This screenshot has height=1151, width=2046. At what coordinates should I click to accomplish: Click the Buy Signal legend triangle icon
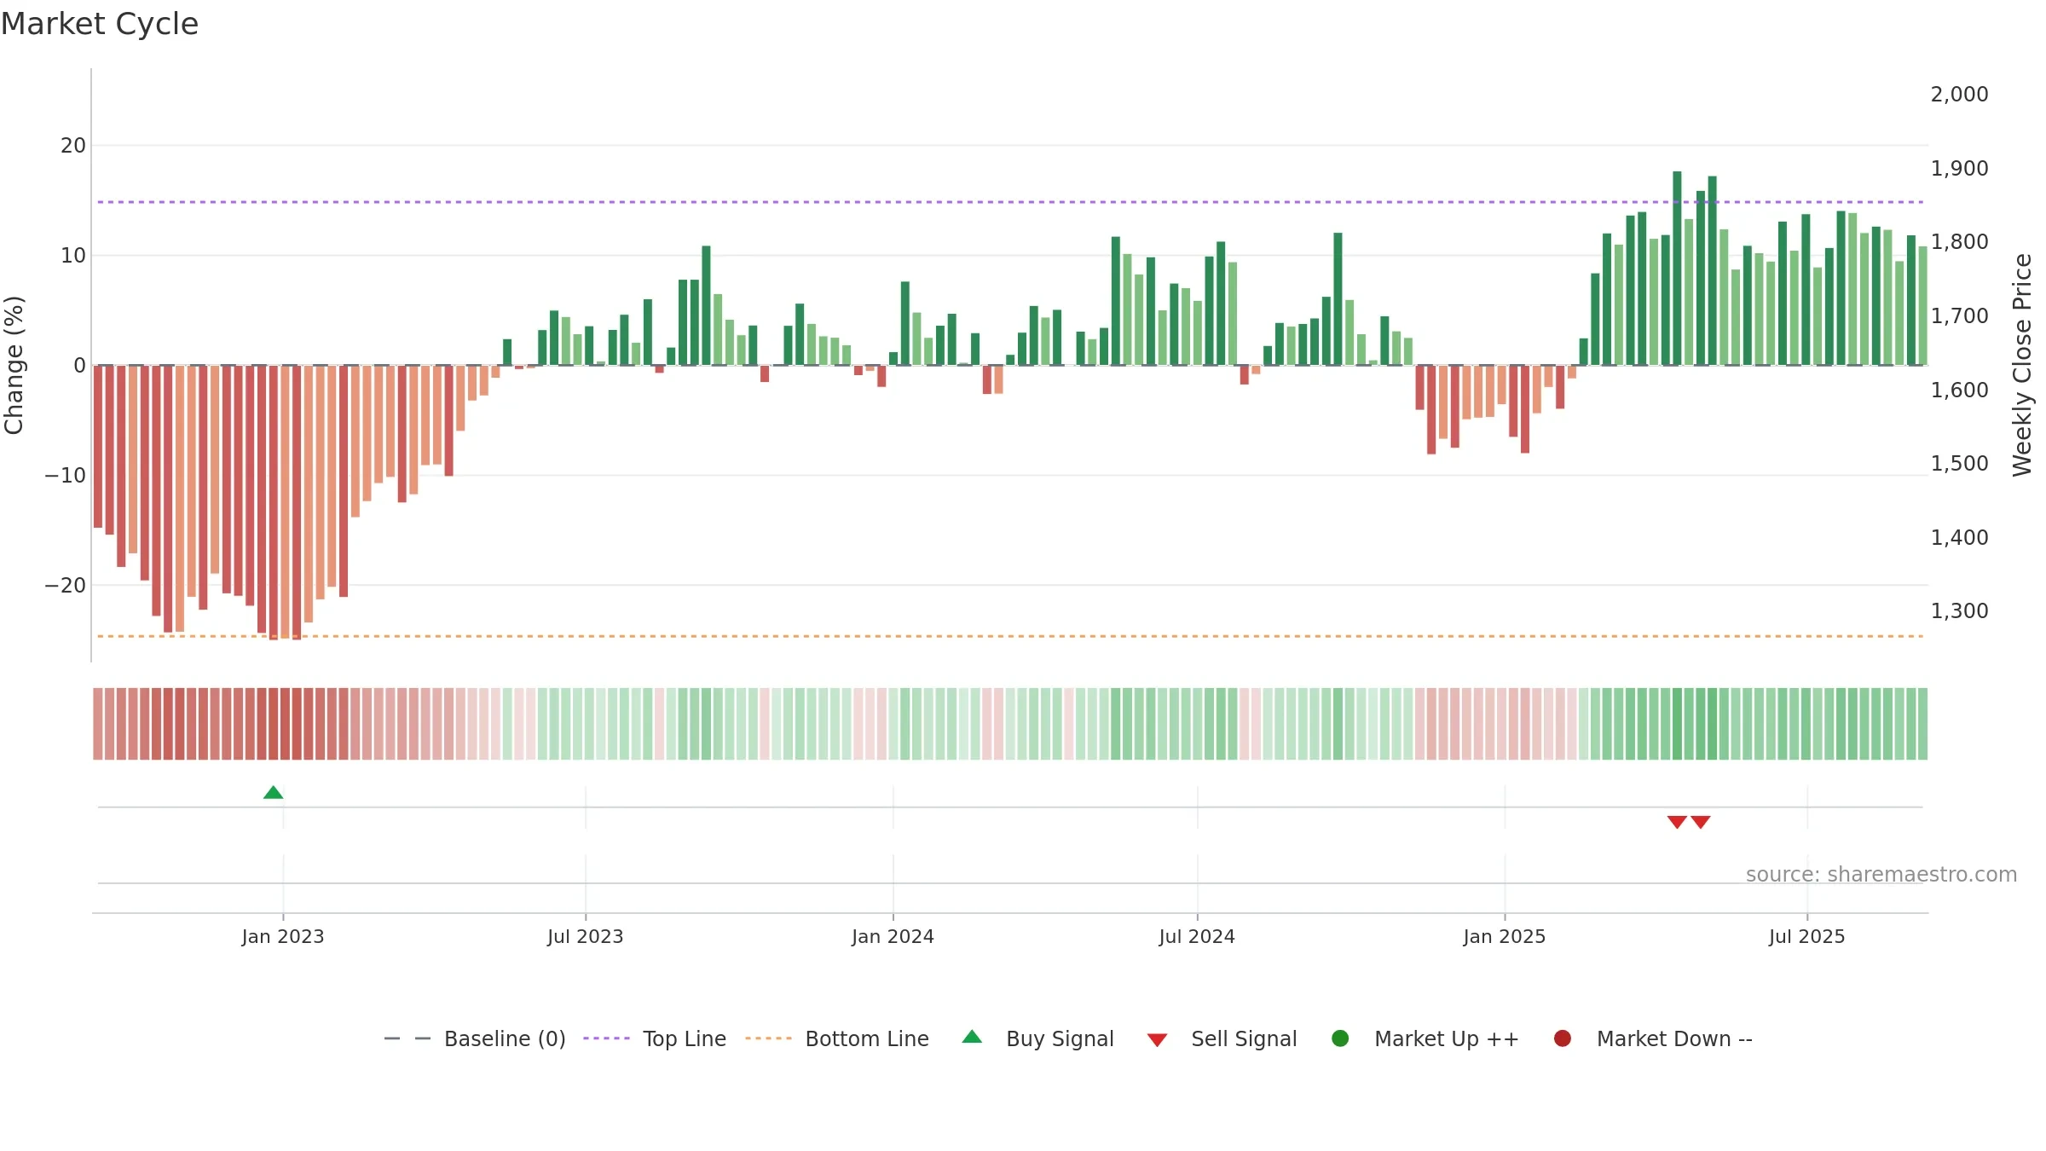click(972, 1037)
